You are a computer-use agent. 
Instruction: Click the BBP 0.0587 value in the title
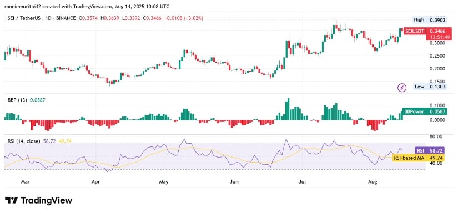pos(37,100)
